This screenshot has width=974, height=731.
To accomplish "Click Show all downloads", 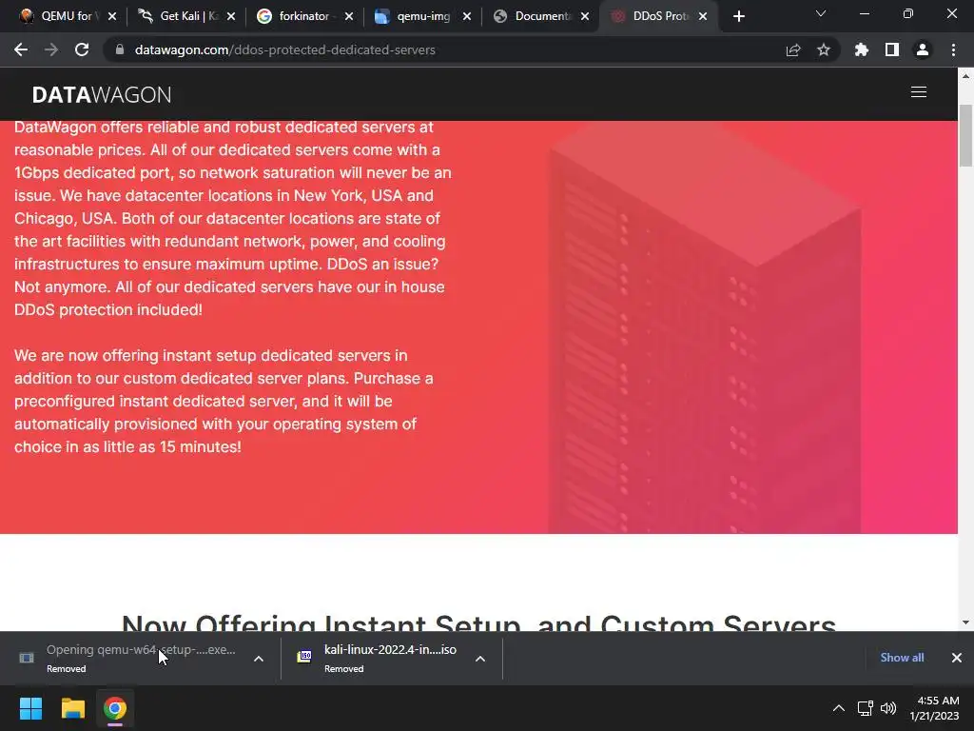I will point(902,658).
